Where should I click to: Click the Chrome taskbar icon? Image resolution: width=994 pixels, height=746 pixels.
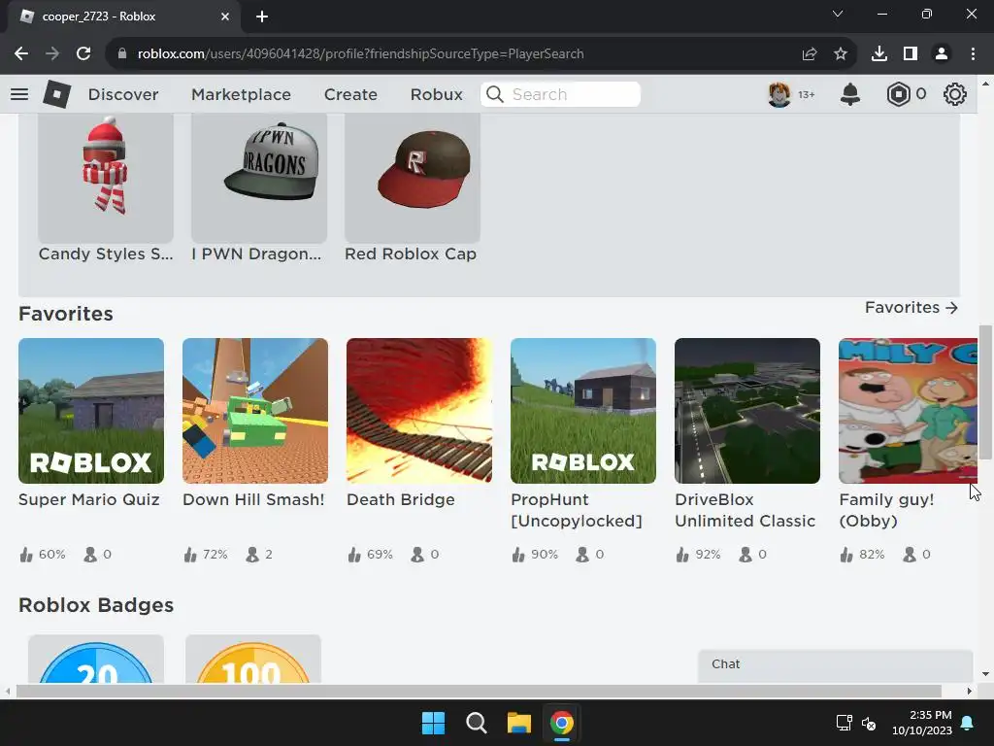pos(562,723)
